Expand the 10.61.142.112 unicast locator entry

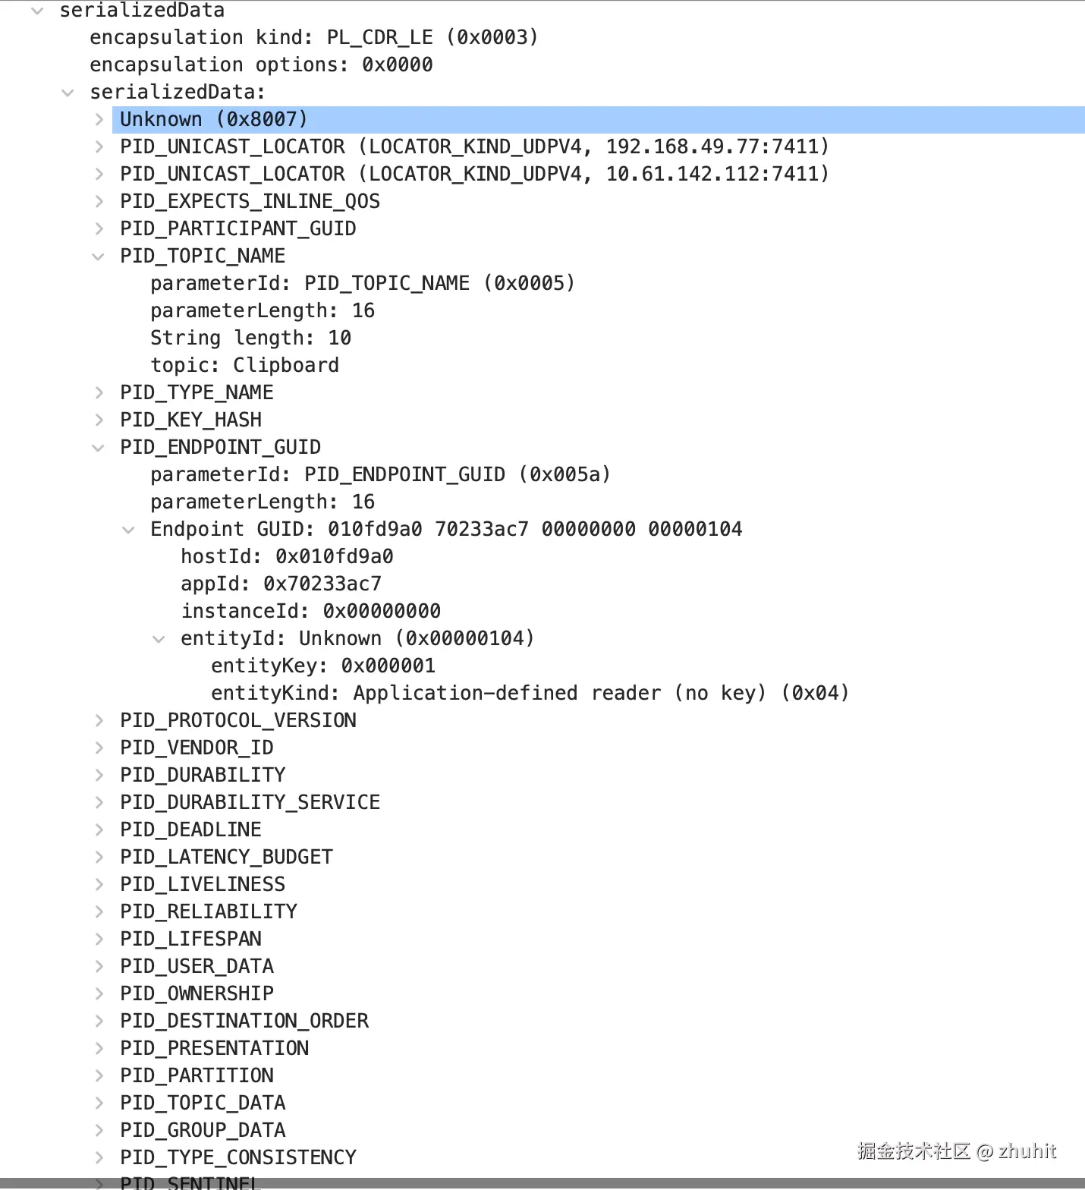pyautogui.click(x=99, y=175)
